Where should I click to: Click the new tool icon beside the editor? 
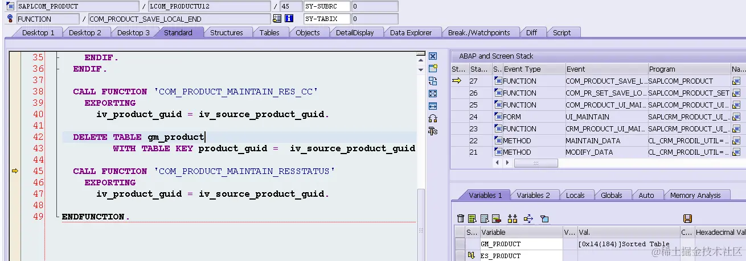(x=432, y=68)
